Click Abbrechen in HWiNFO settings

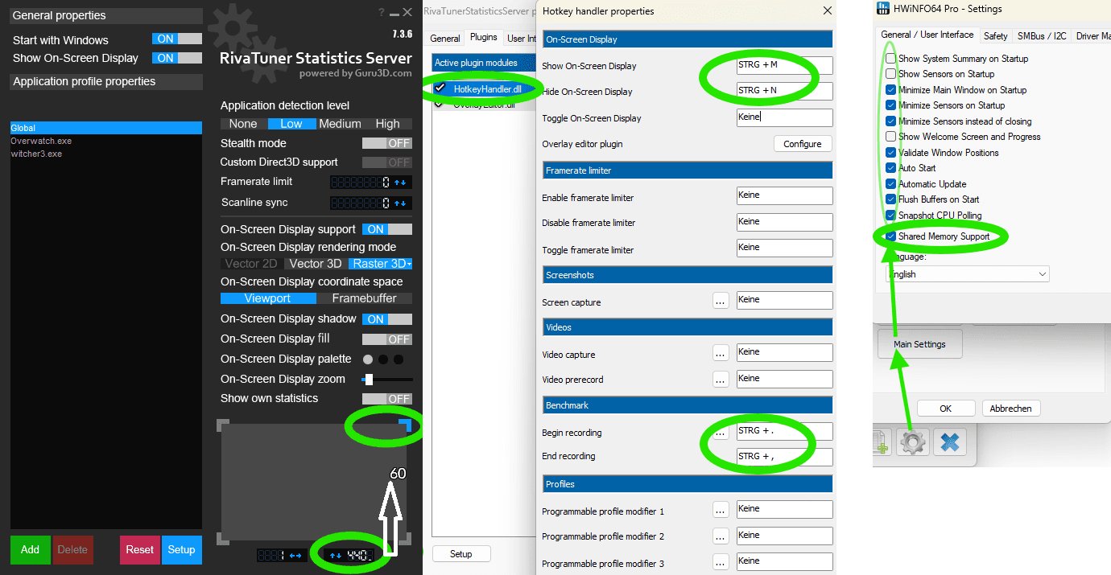(1011, 409)
